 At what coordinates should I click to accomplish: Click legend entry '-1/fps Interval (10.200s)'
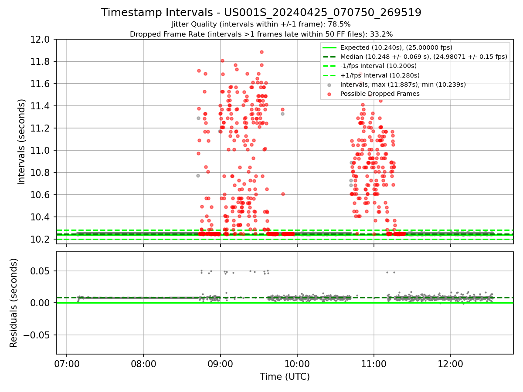click(x=378, y=66)
